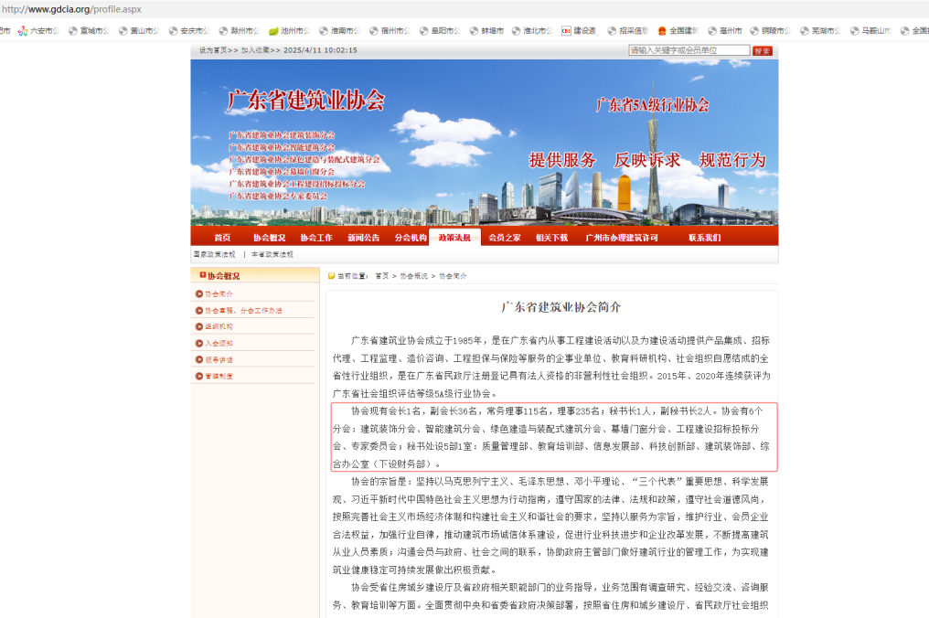
Task: Click the 六安市 bookmark favicon
Action: (x=23, y=30)
